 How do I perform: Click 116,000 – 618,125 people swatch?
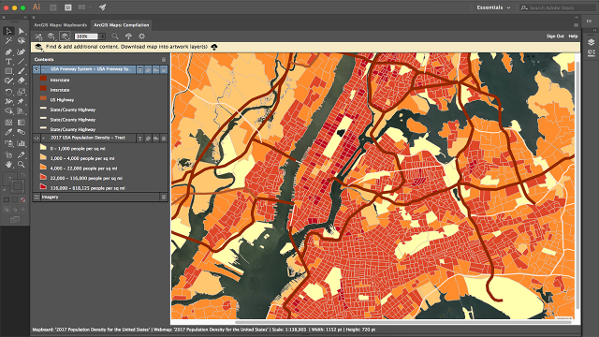(43, 186)
